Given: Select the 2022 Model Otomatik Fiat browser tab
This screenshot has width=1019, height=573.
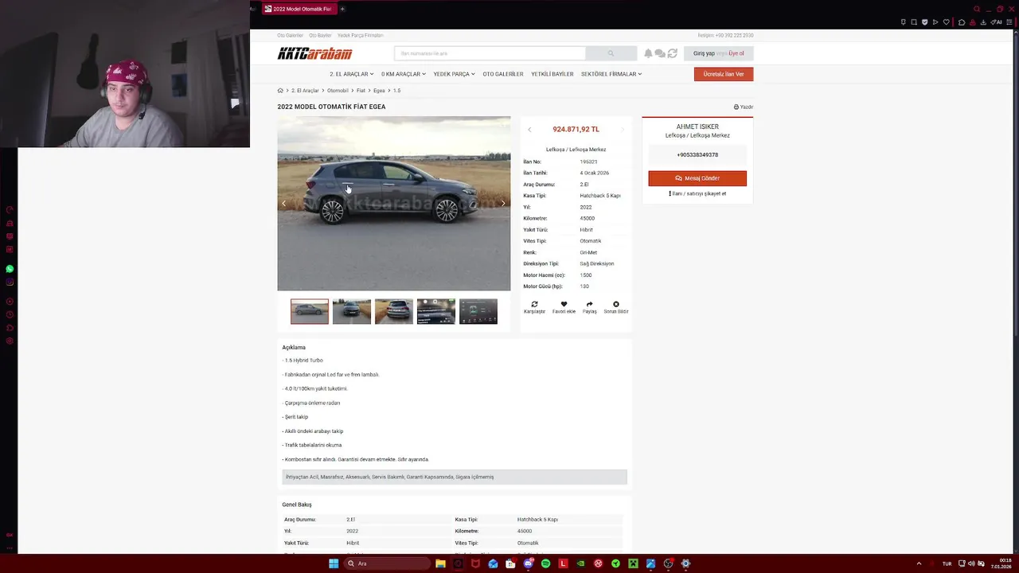Looking at the screenshot, I should tap(298, 9).
